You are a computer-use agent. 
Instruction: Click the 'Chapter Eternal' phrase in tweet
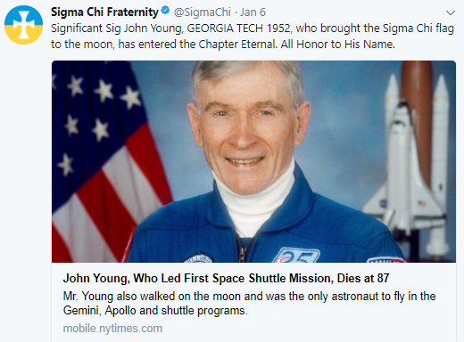click(x=237, y=45)
